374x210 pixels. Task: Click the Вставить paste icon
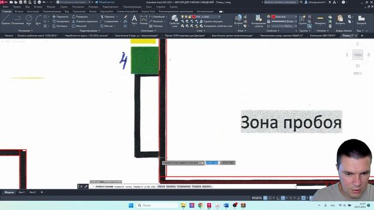340,20
